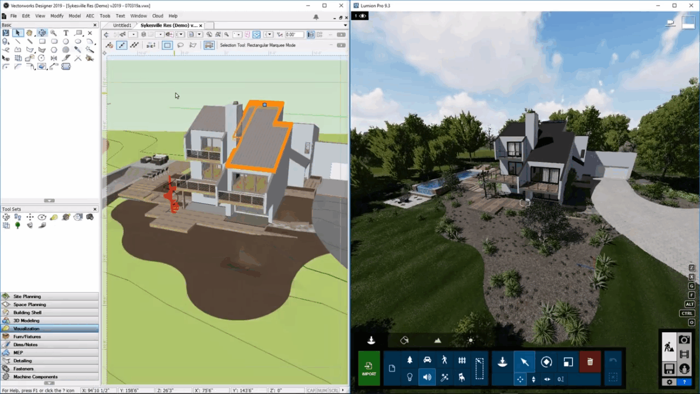Toggle the Rectangular Marquee mode button

click(167, 45)
